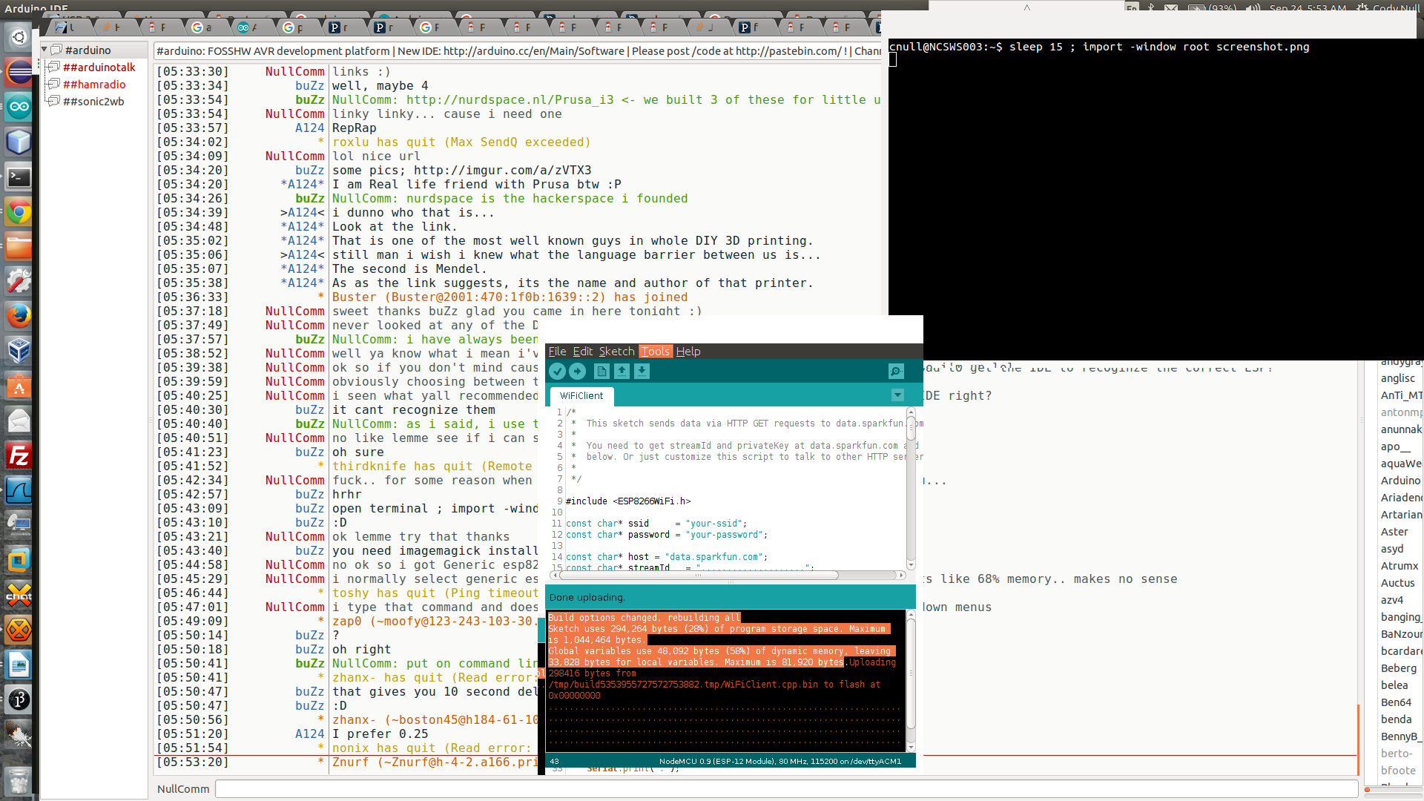Select the ##arduinotalk channel
Image resolution: width=1424 pixels, height=801 pixels.
99,67
